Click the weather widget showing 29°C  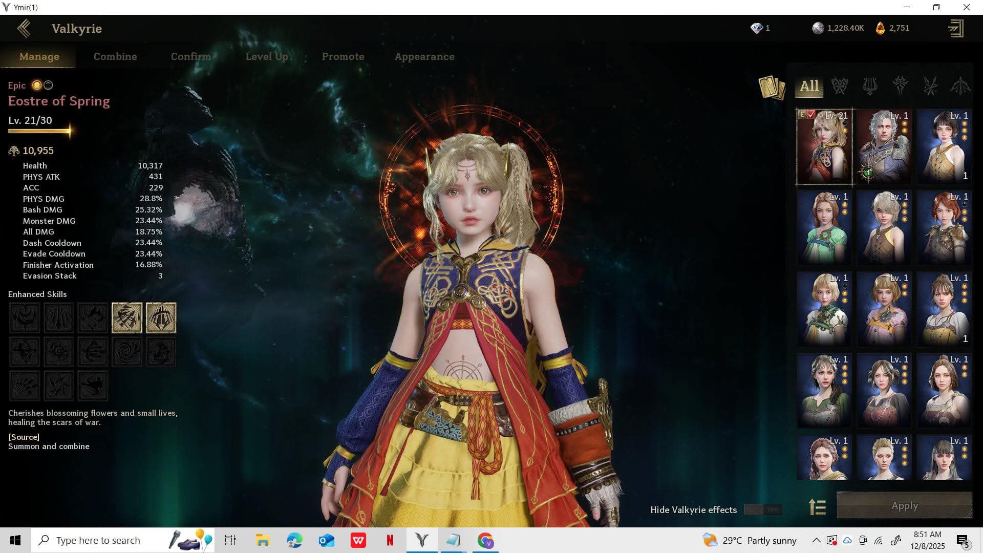tap(750, 540)
